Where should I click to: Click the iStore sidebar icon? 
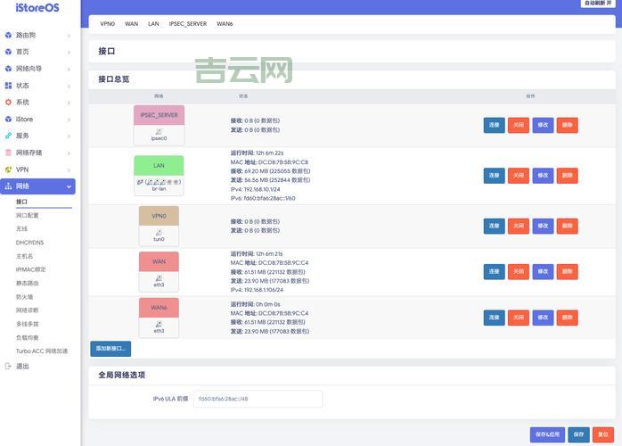8,120
